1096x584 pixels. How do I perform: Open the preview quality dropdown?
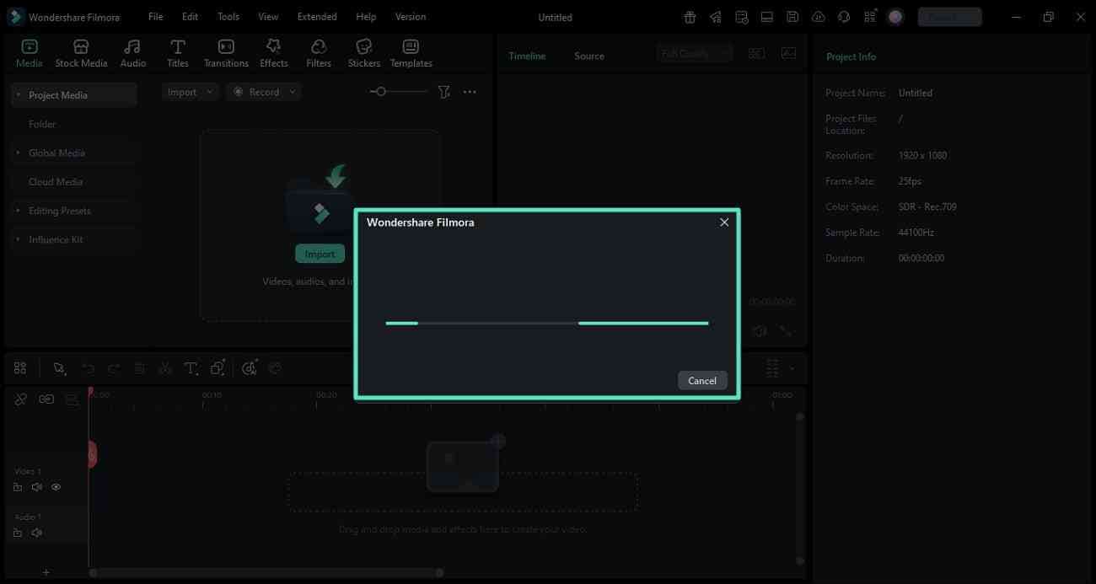click(694, 53)
